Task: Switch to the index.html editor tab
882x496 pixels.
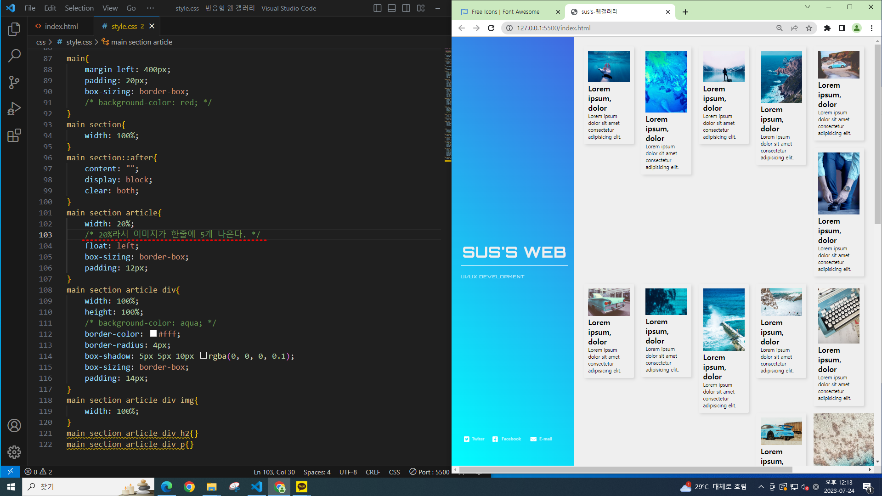Action: pyautogui.click(x=61, y=26)
